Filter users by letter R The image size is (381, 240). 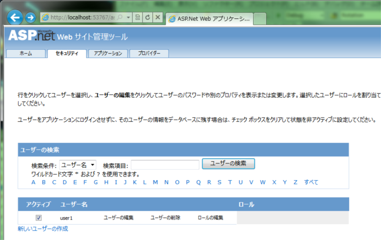tap(209, 182)
